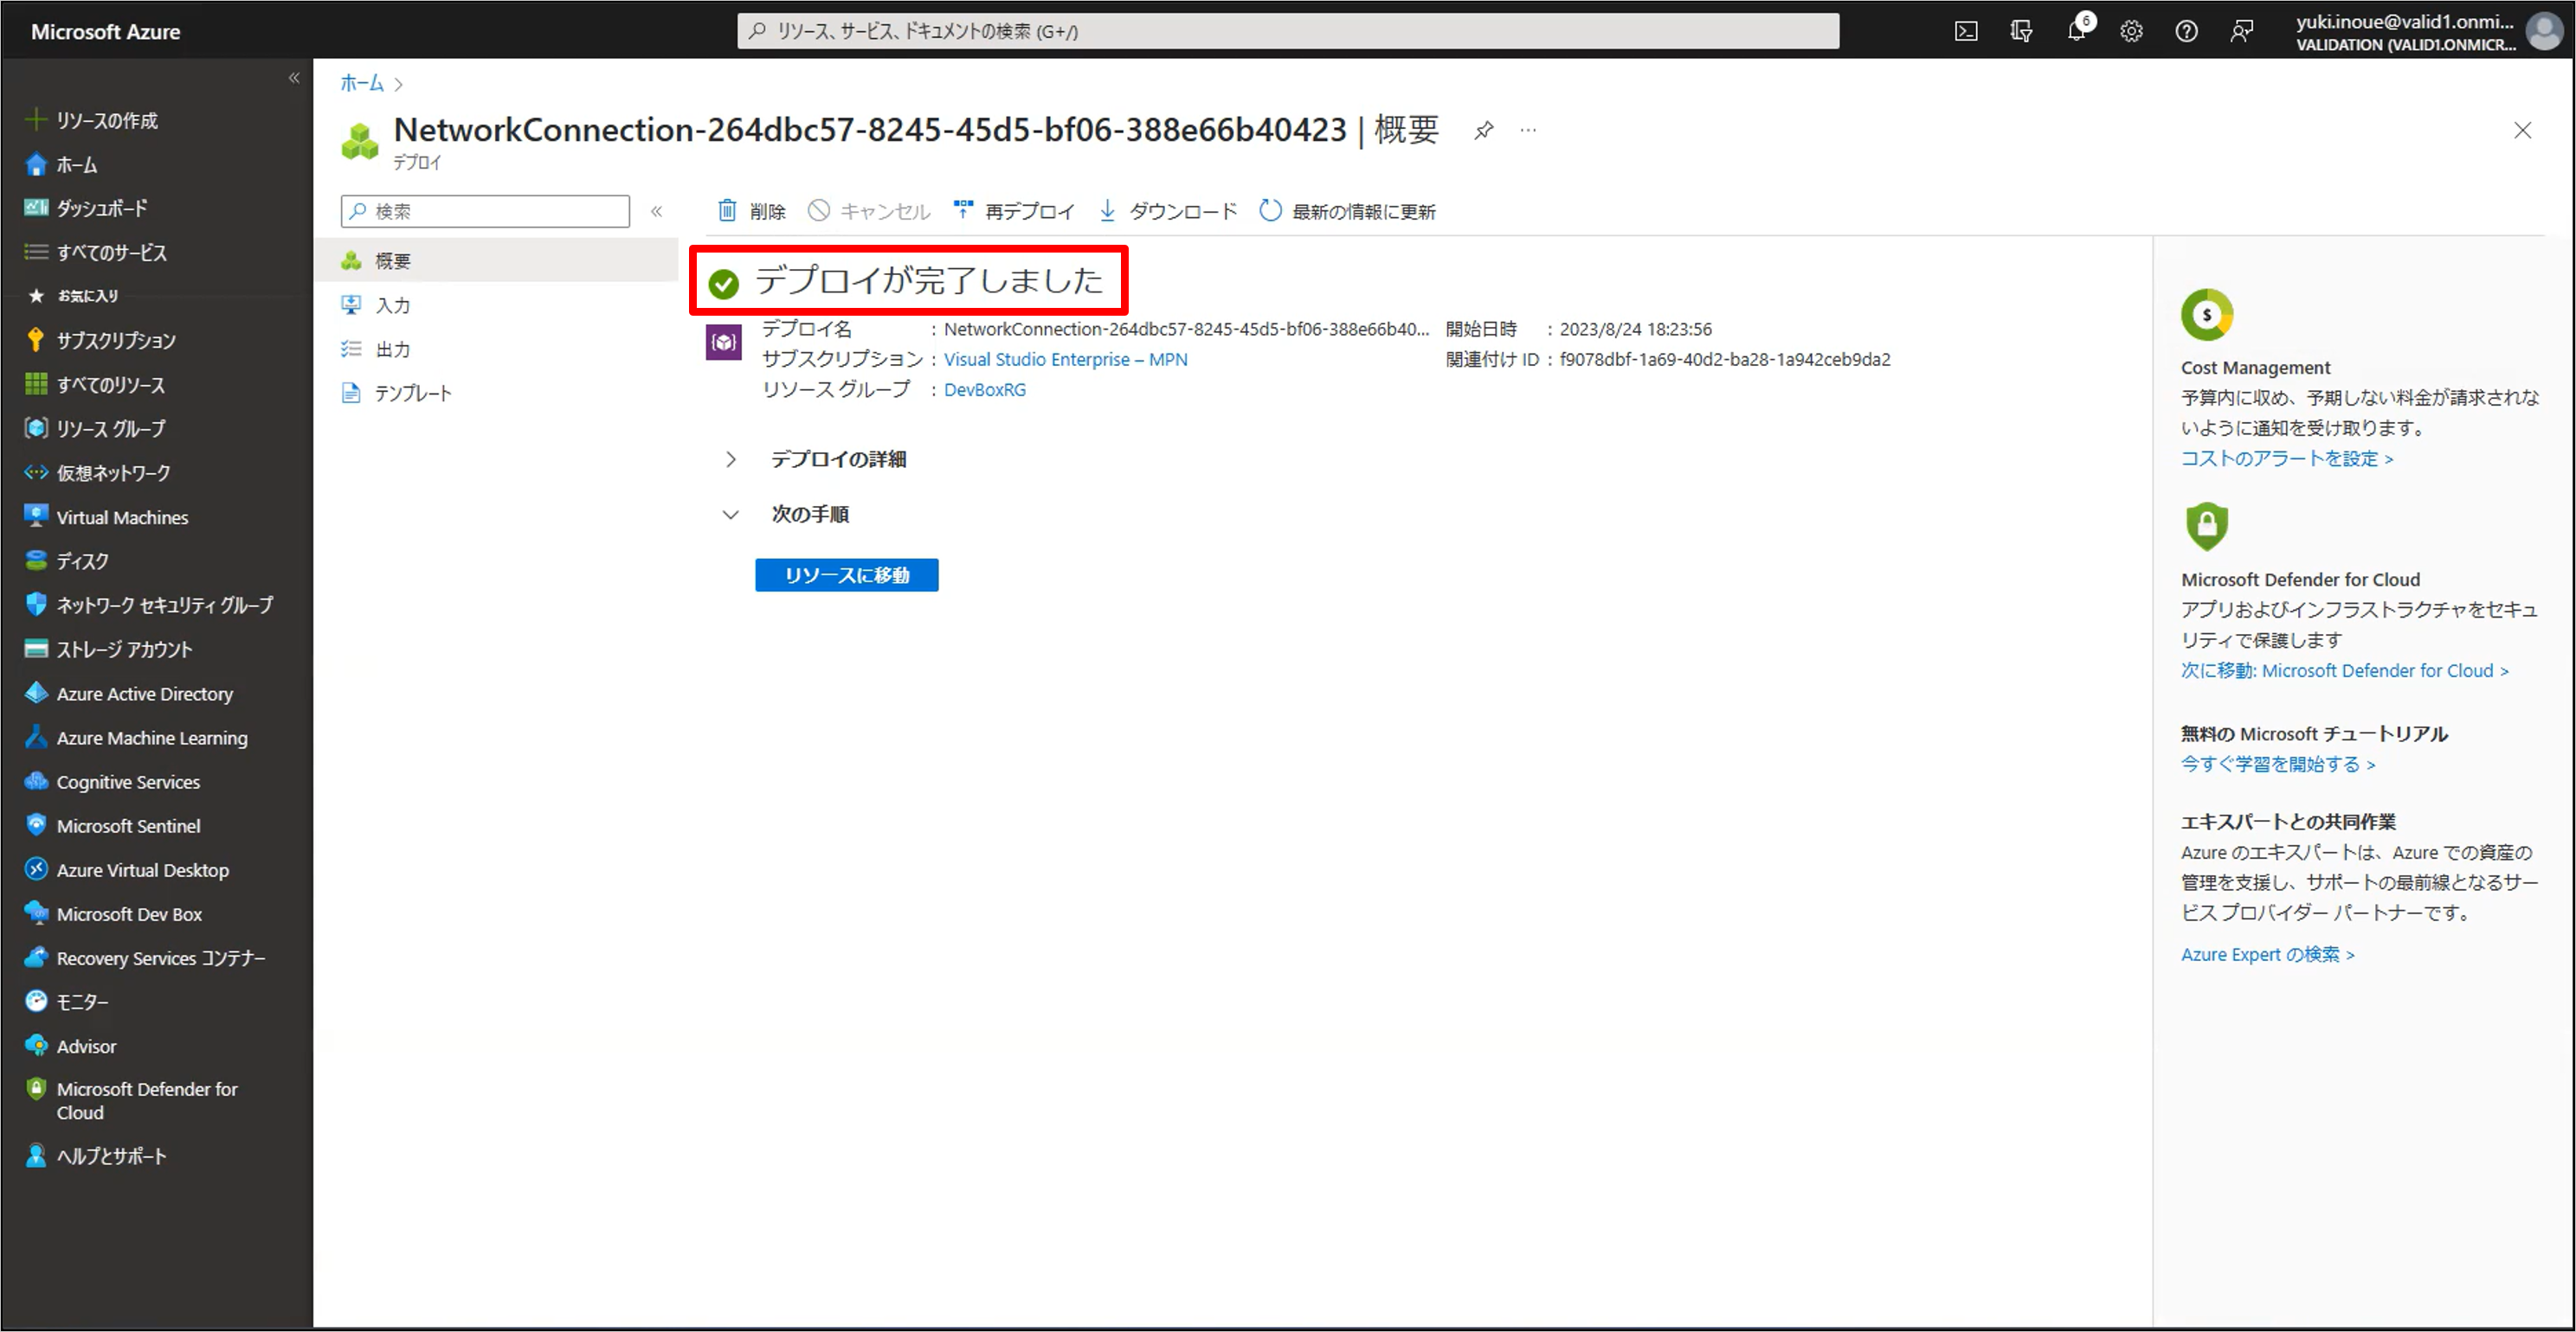Collapse the left portal sidebar
Viewport: 2576px width, 1332px height.
click(x=294, y=78)
